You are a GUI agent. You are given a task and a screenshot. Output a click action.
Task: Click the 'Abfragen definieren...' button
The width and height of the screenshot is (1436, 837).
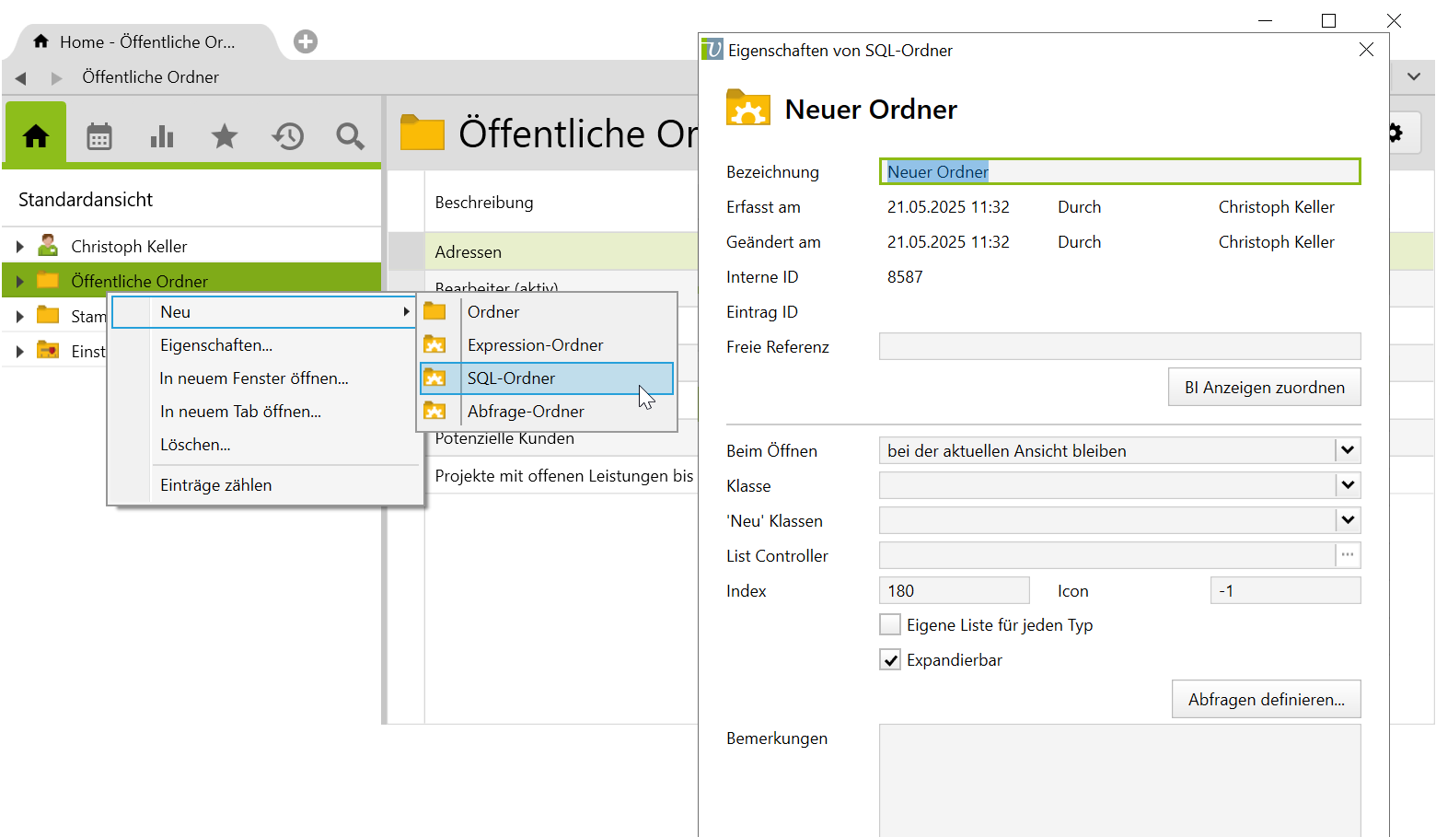tap(1266, 700)
